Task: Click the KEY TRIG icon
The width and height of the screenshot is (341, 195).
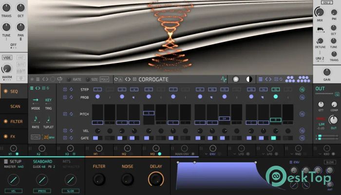Action: (x=48, y=101)
